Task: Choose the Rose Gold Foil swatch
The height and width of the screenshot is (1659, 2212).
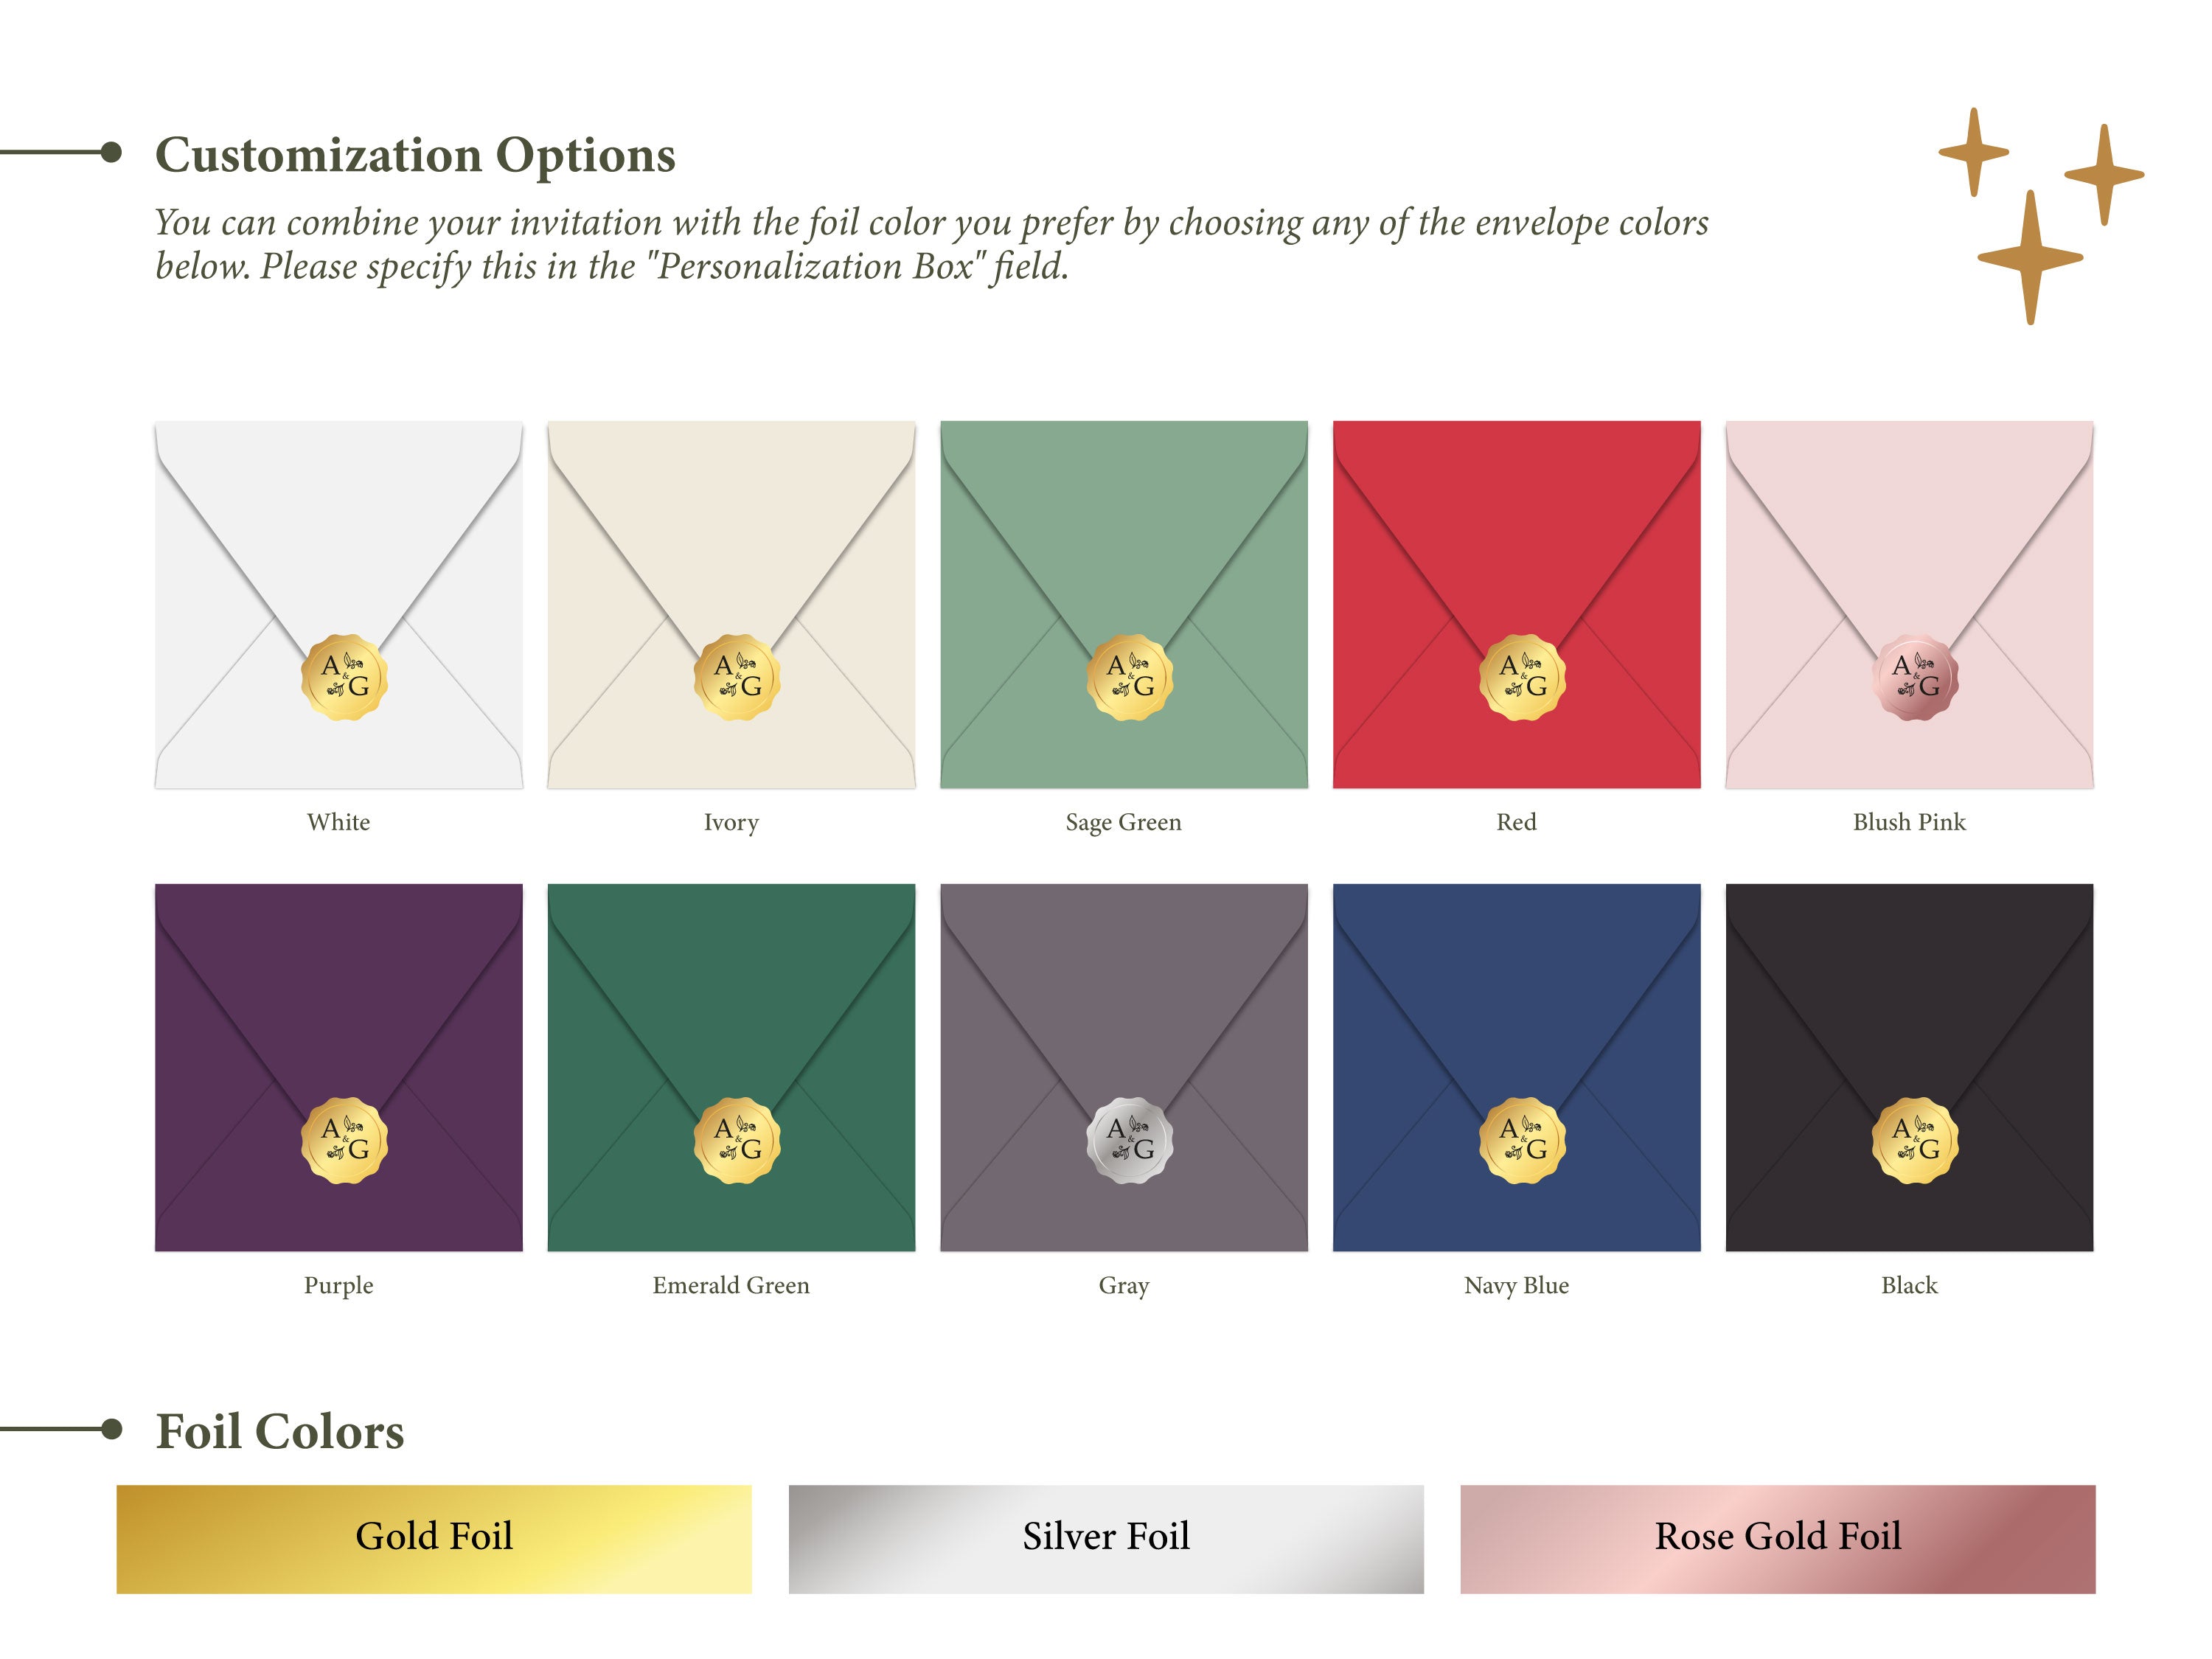Action: (x=1777, y=1538)
